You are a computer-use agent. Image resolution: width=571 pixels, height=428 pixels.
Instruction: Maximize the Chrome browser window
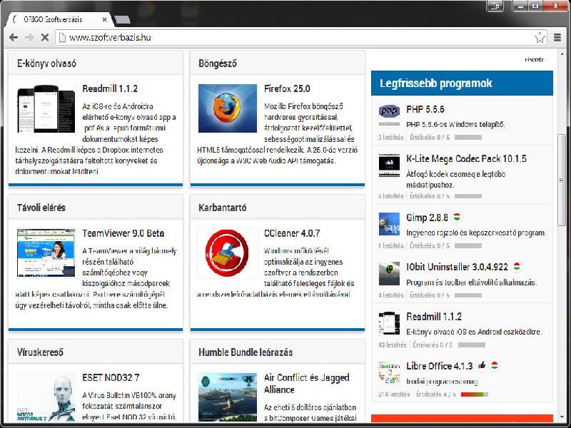[535, 6]
